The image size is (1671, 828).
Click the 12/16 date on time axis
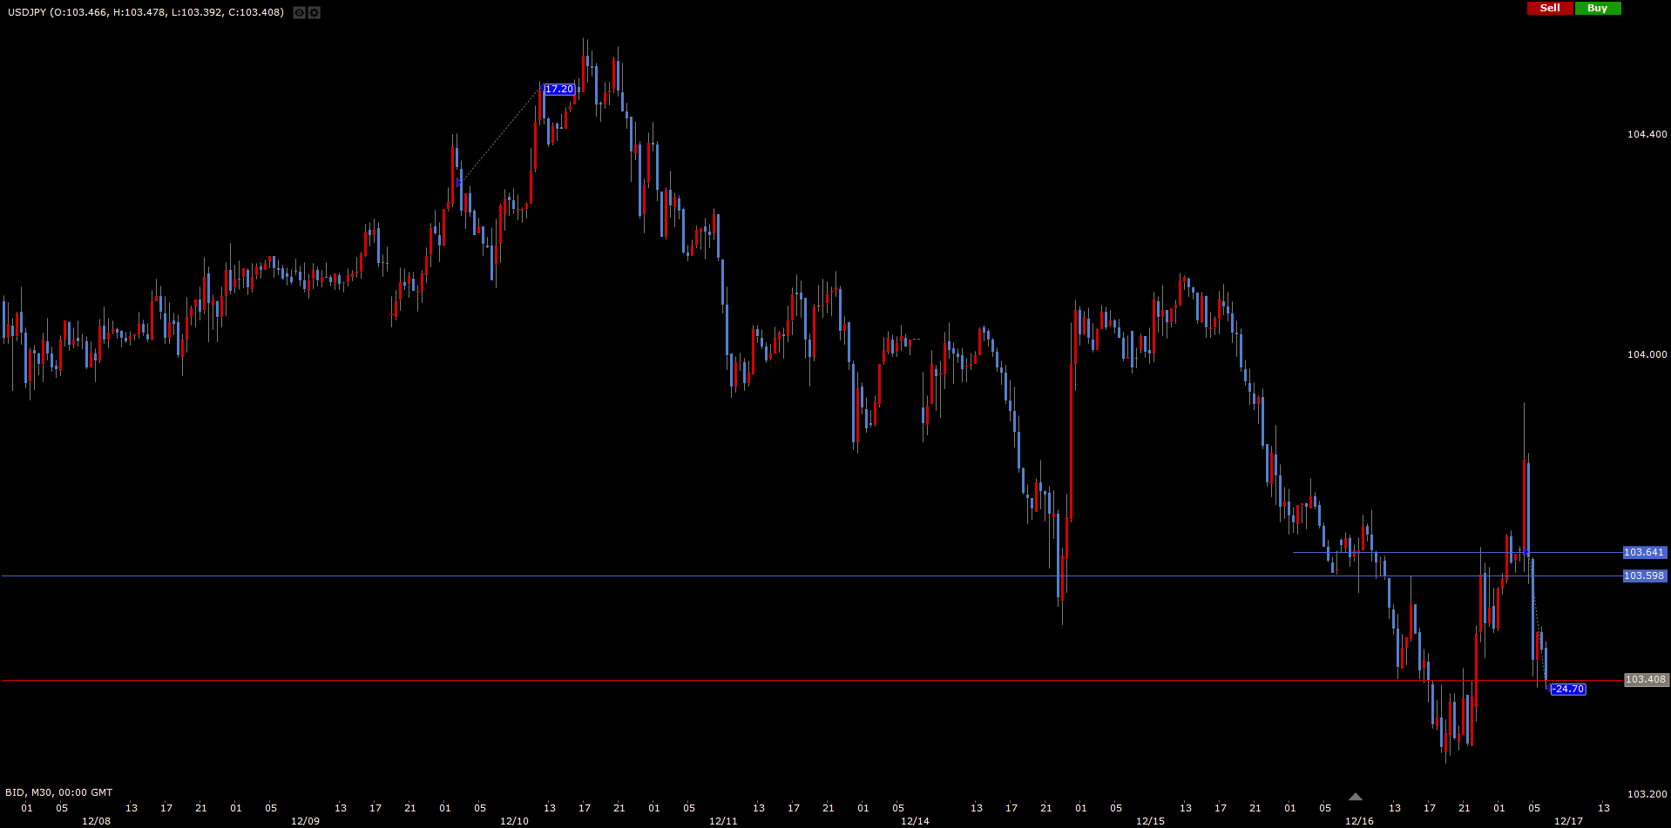(1359, 821)
